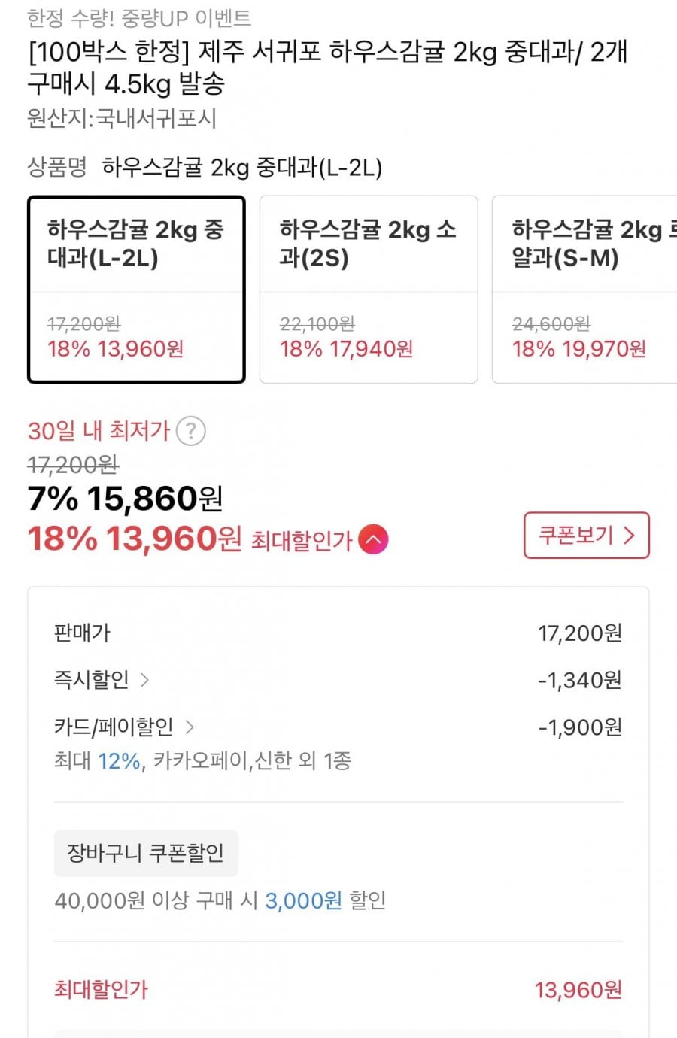Select the 18% 13,960원 최대할인가 headline price
677x1038 pixels.
[135, 539]
